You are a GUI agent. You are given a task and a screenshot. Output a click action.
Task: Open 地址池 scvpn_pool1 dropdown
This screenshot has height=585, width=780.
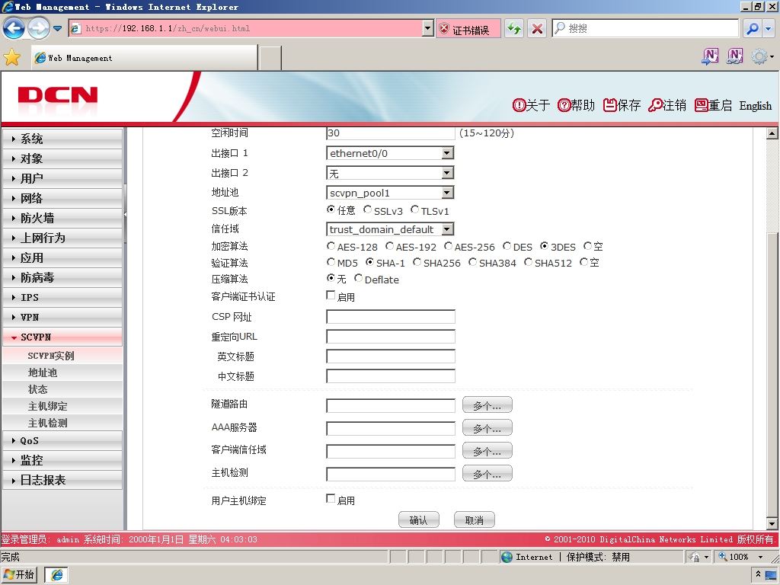tap(390, 193)
